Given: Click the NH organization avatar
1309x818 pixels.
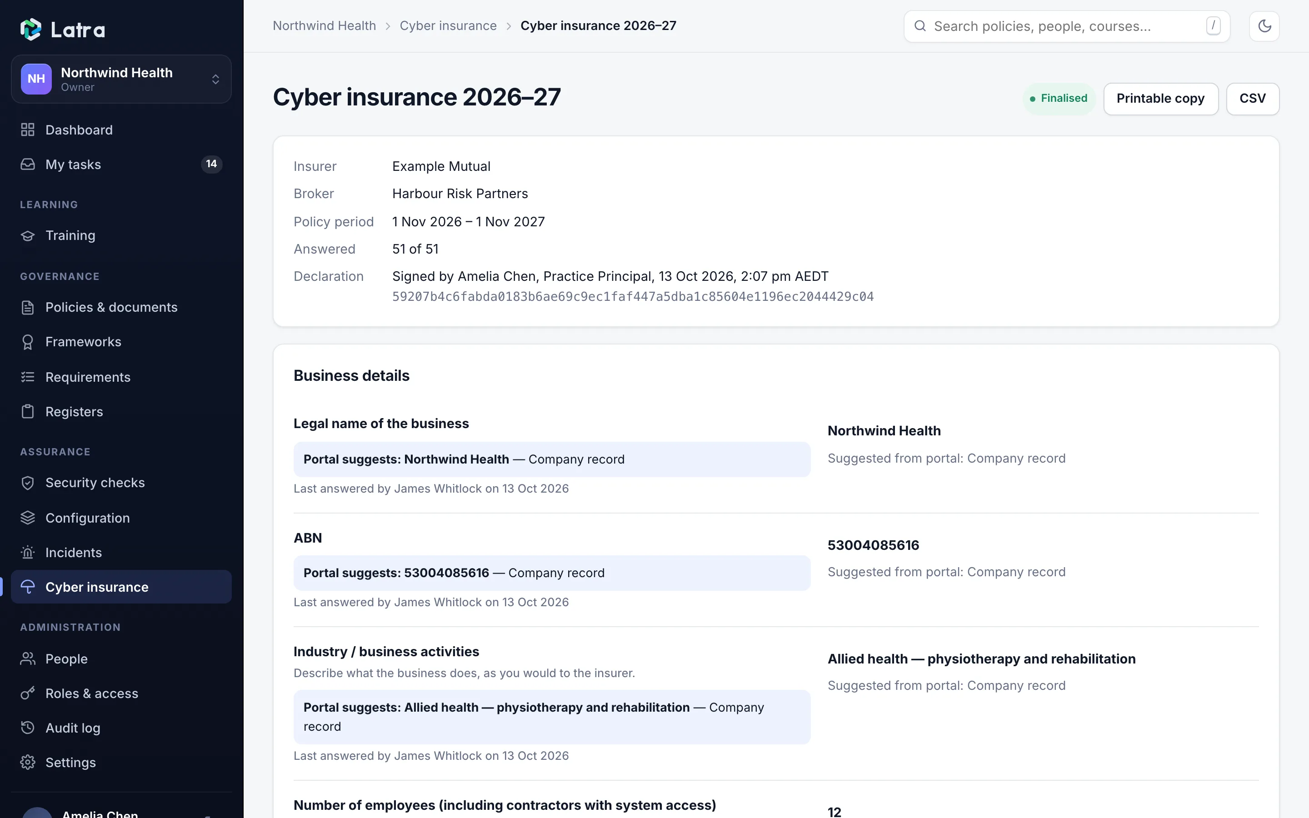Looking at the screenshot, I should pyautogui.click(x=36, y=79).
